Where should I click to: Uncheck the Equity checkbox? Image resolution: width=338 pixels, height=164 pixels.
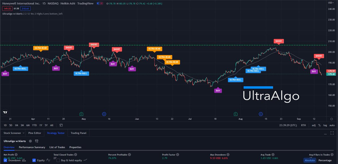tap(34, 160)
